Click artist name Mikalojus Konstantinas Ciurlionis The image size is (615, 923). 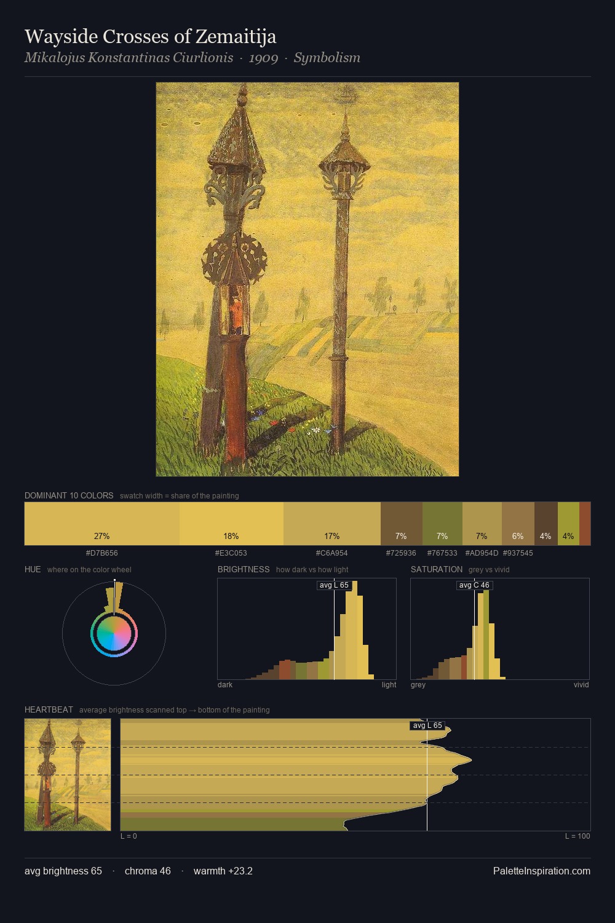(x=129, y=58)
